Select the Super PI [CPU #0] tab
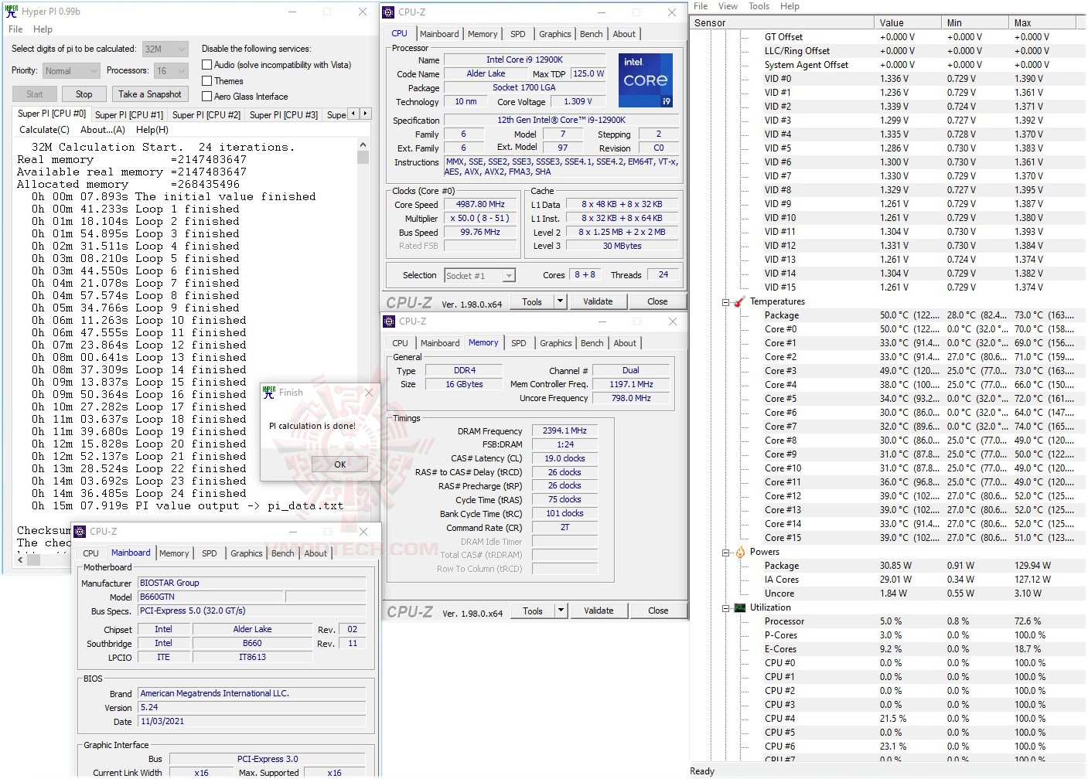The height and width of the screenshot is (779, 1088). 52,114
